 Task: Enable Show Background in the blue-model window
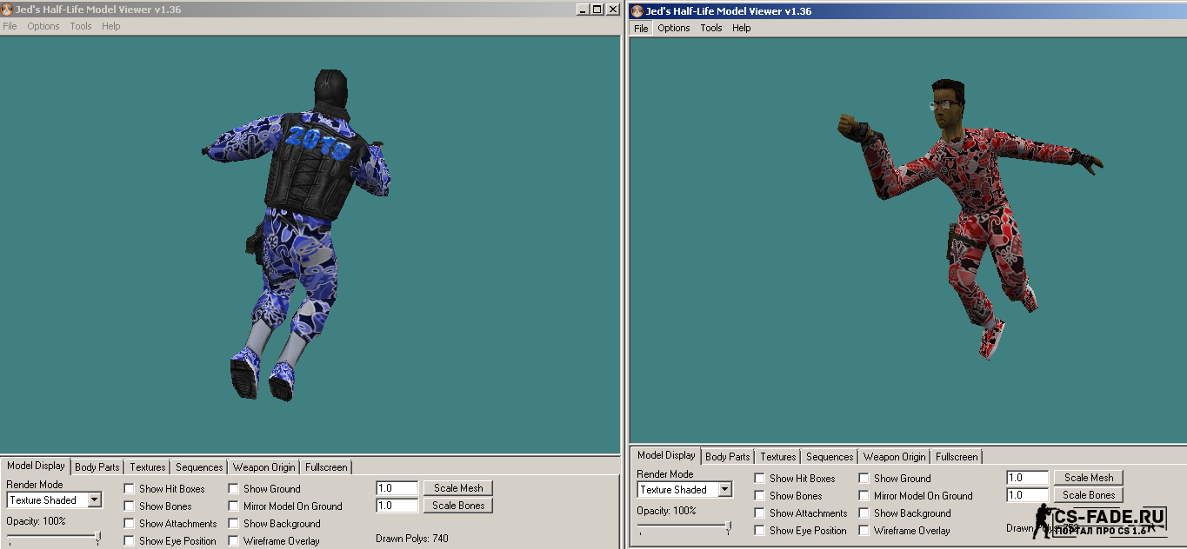click(x=234, y=524)
